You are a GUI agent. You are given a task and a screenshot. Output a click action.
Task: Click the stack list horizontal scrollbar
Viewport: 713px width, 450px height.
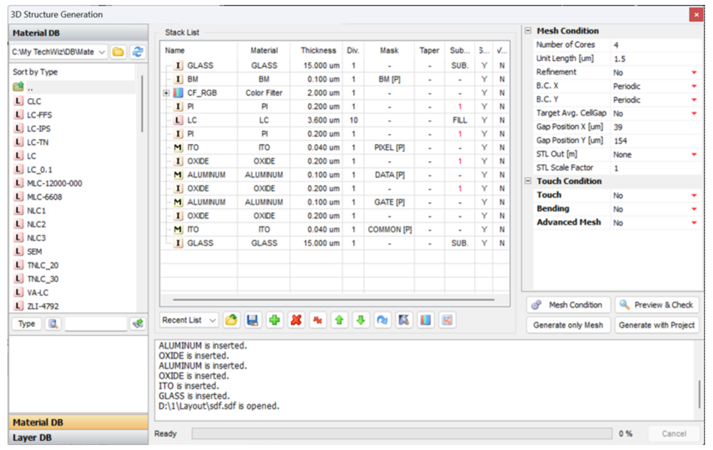click(x=333, y=300)
